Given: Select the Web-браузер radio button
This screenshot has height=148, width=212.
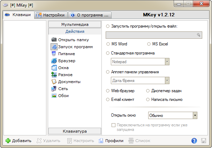Looking at the screenshot, I should click(x=108, y=91).
